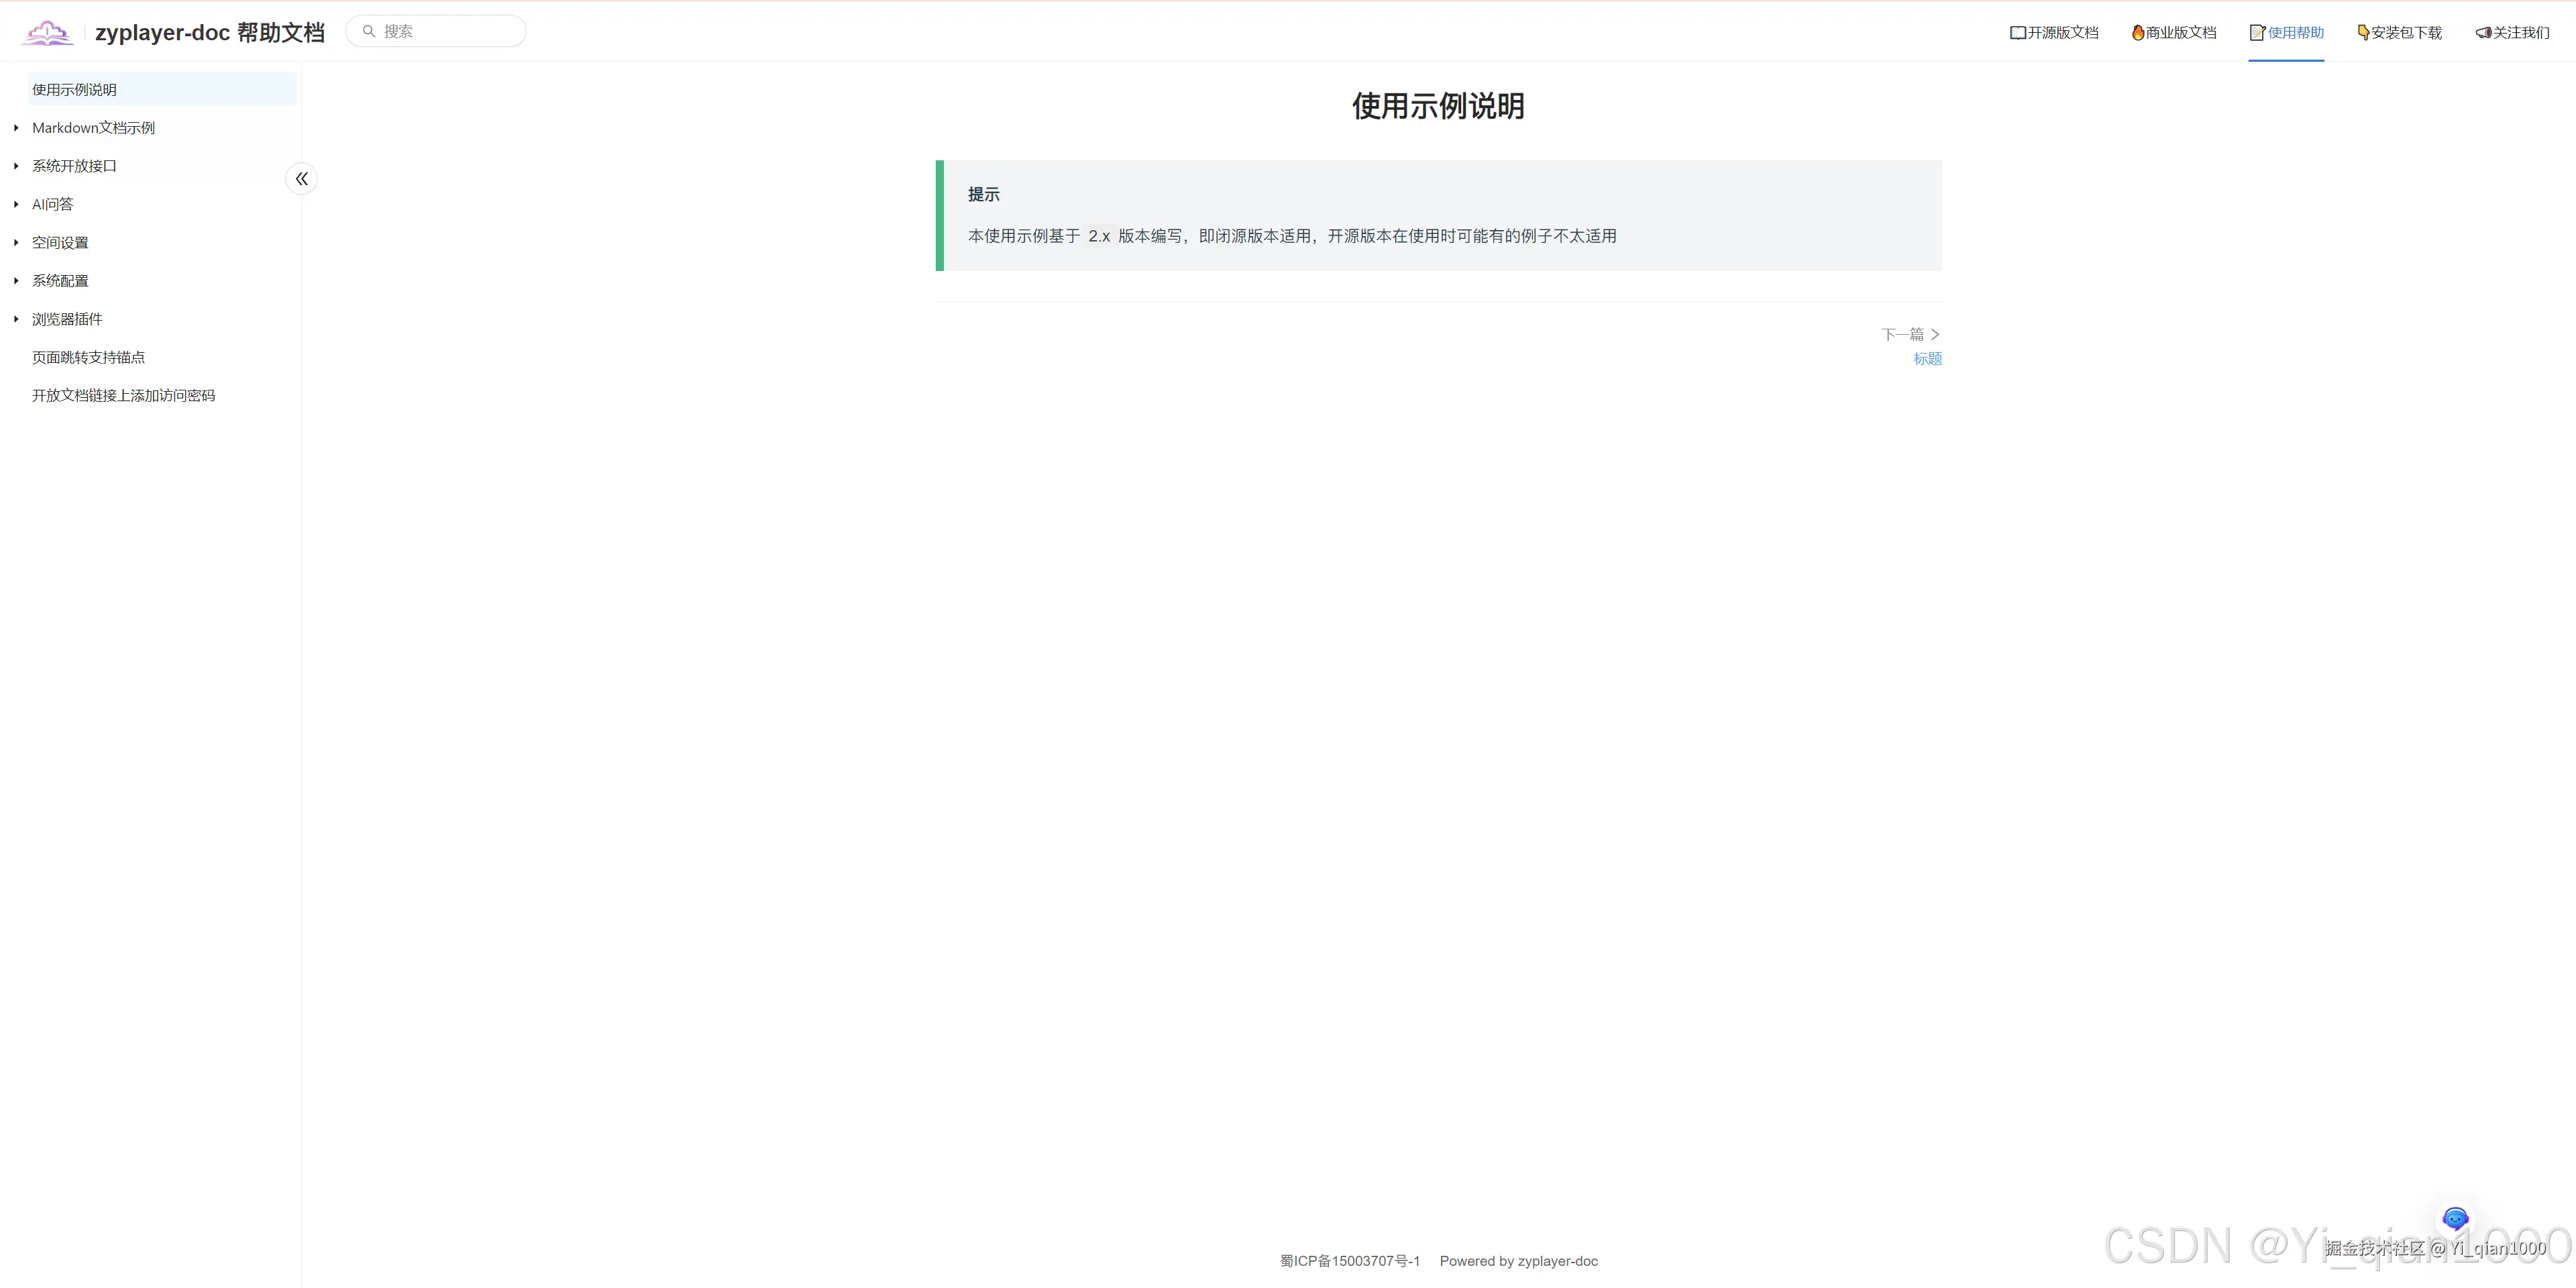Expand the 系统开放接口 section arrow

(x=16, y=166)
